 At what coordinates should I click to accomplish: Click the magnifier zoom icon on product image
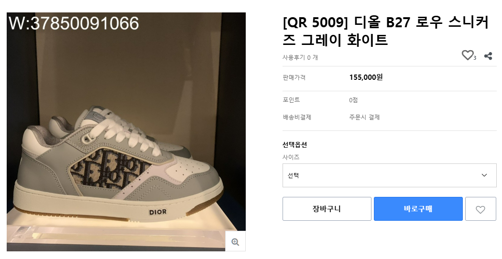pos(235,241)
